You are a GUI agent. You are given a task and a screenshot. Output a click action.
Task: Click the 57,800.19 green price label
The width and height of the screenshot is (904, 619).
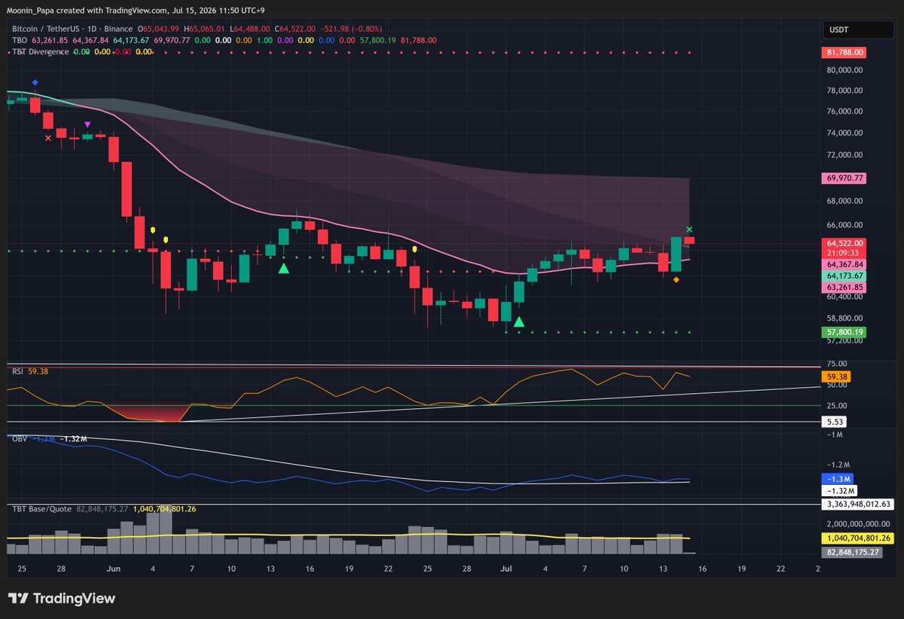pyautogui.click(x=844, y=332)
